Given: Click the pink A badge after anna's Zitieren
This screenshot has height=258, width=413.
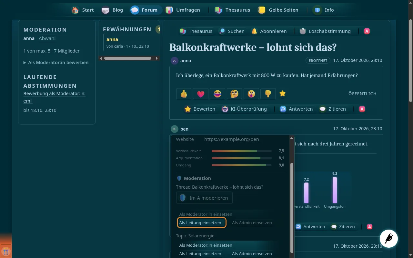Looking at the screenshot, I should click(362, 109).
